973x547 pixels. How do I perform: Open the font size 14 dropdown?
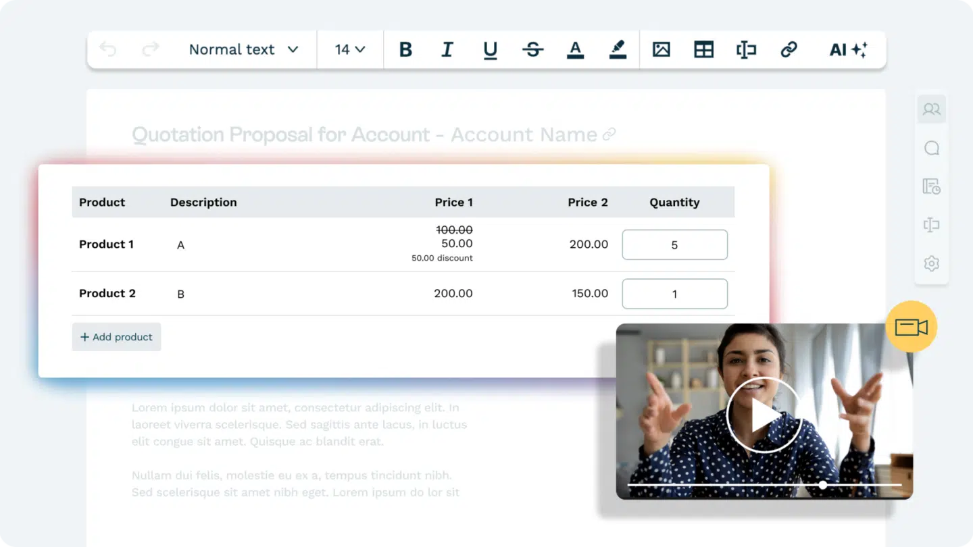350,49
